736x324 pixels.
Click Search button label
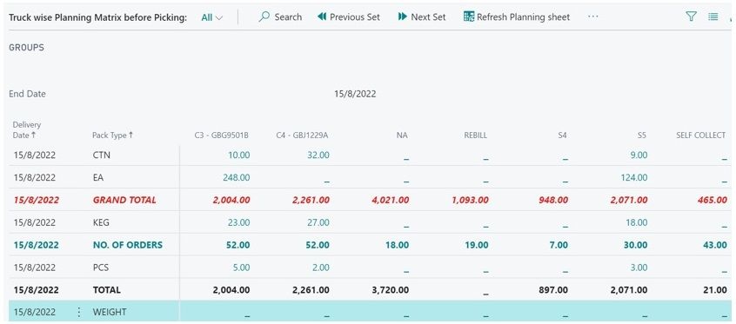click(288, 17)
